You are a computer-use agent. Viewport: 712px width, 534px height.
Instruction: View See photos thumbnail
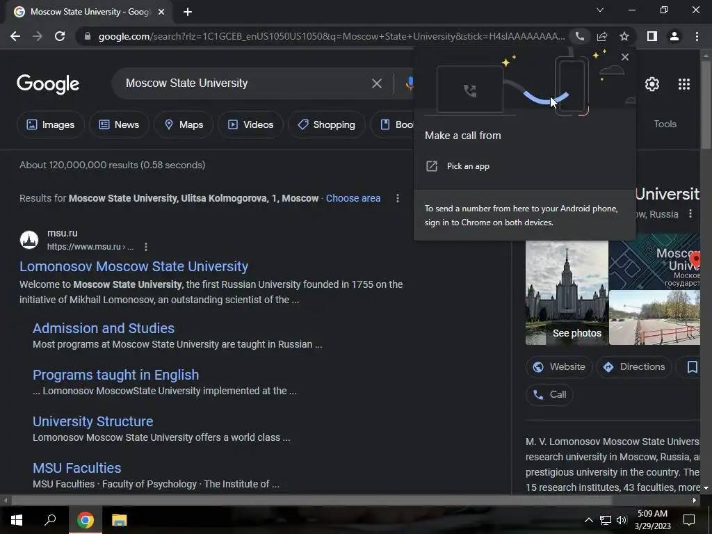[x=567, y=293]
